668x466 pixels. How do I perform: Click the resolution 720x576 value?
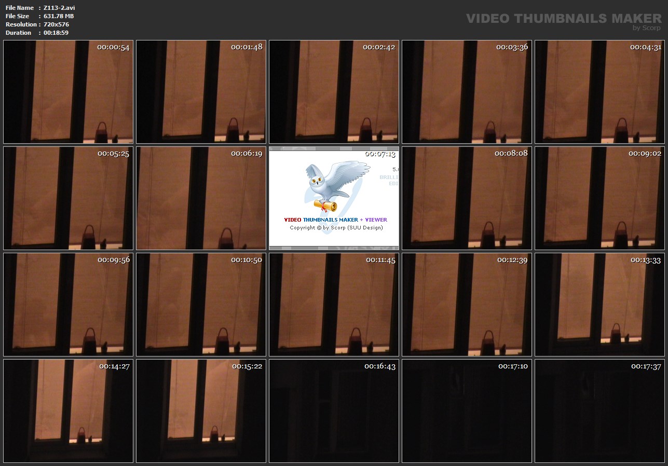pos(56,24)
